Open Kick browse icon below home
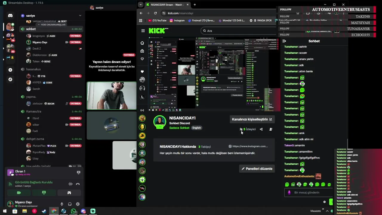The width and height of the screenshot is (382, 215). (142, 51)
